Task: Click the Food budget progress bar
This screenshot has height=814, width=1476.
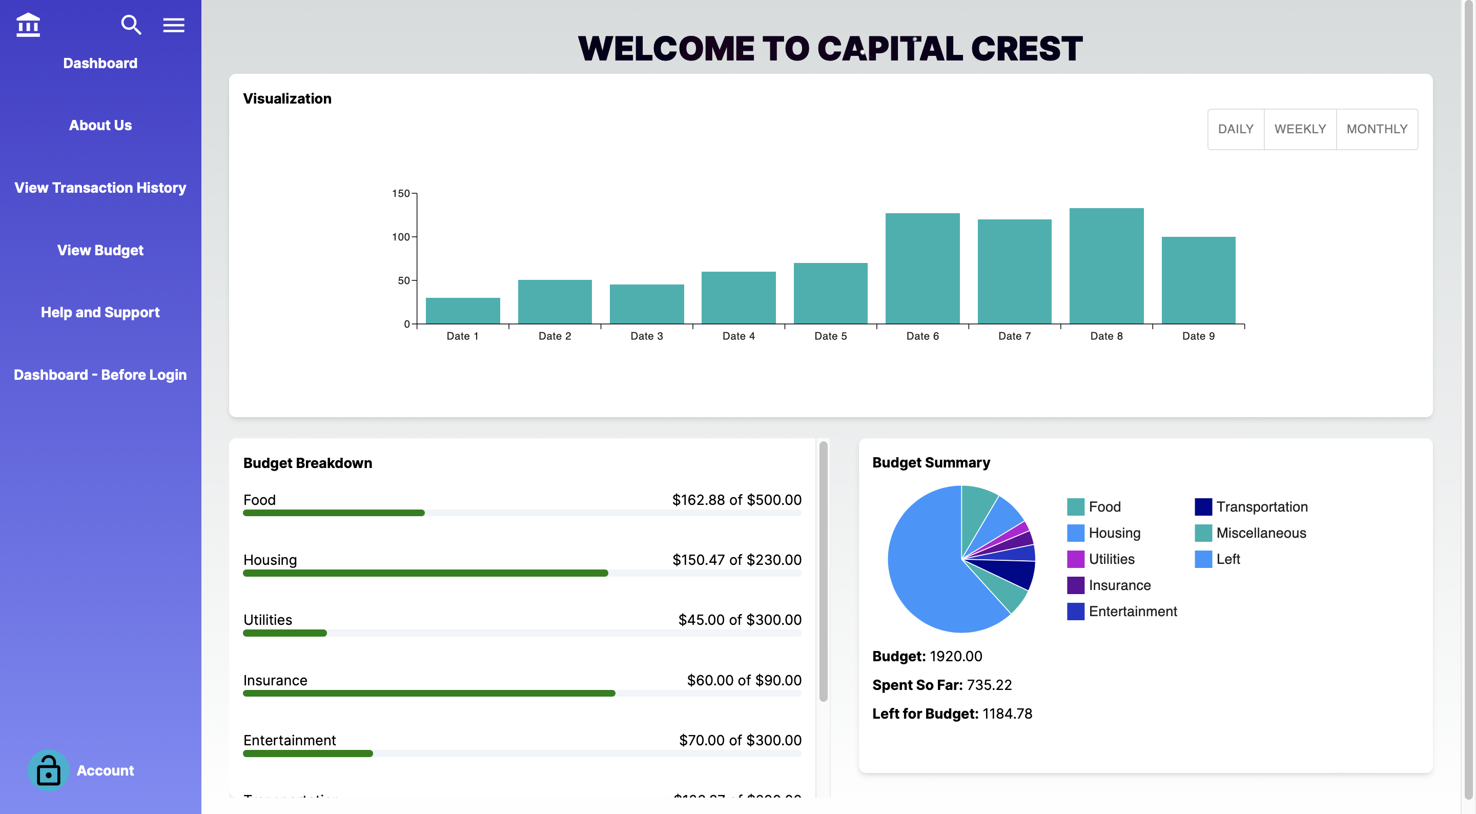Action: click(x=522, y=513)
